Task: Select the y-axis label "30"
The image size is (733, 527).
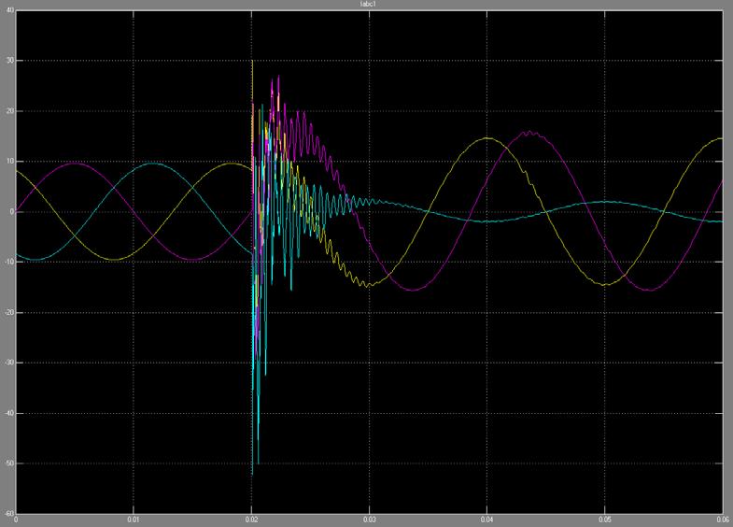Action: 10,61
